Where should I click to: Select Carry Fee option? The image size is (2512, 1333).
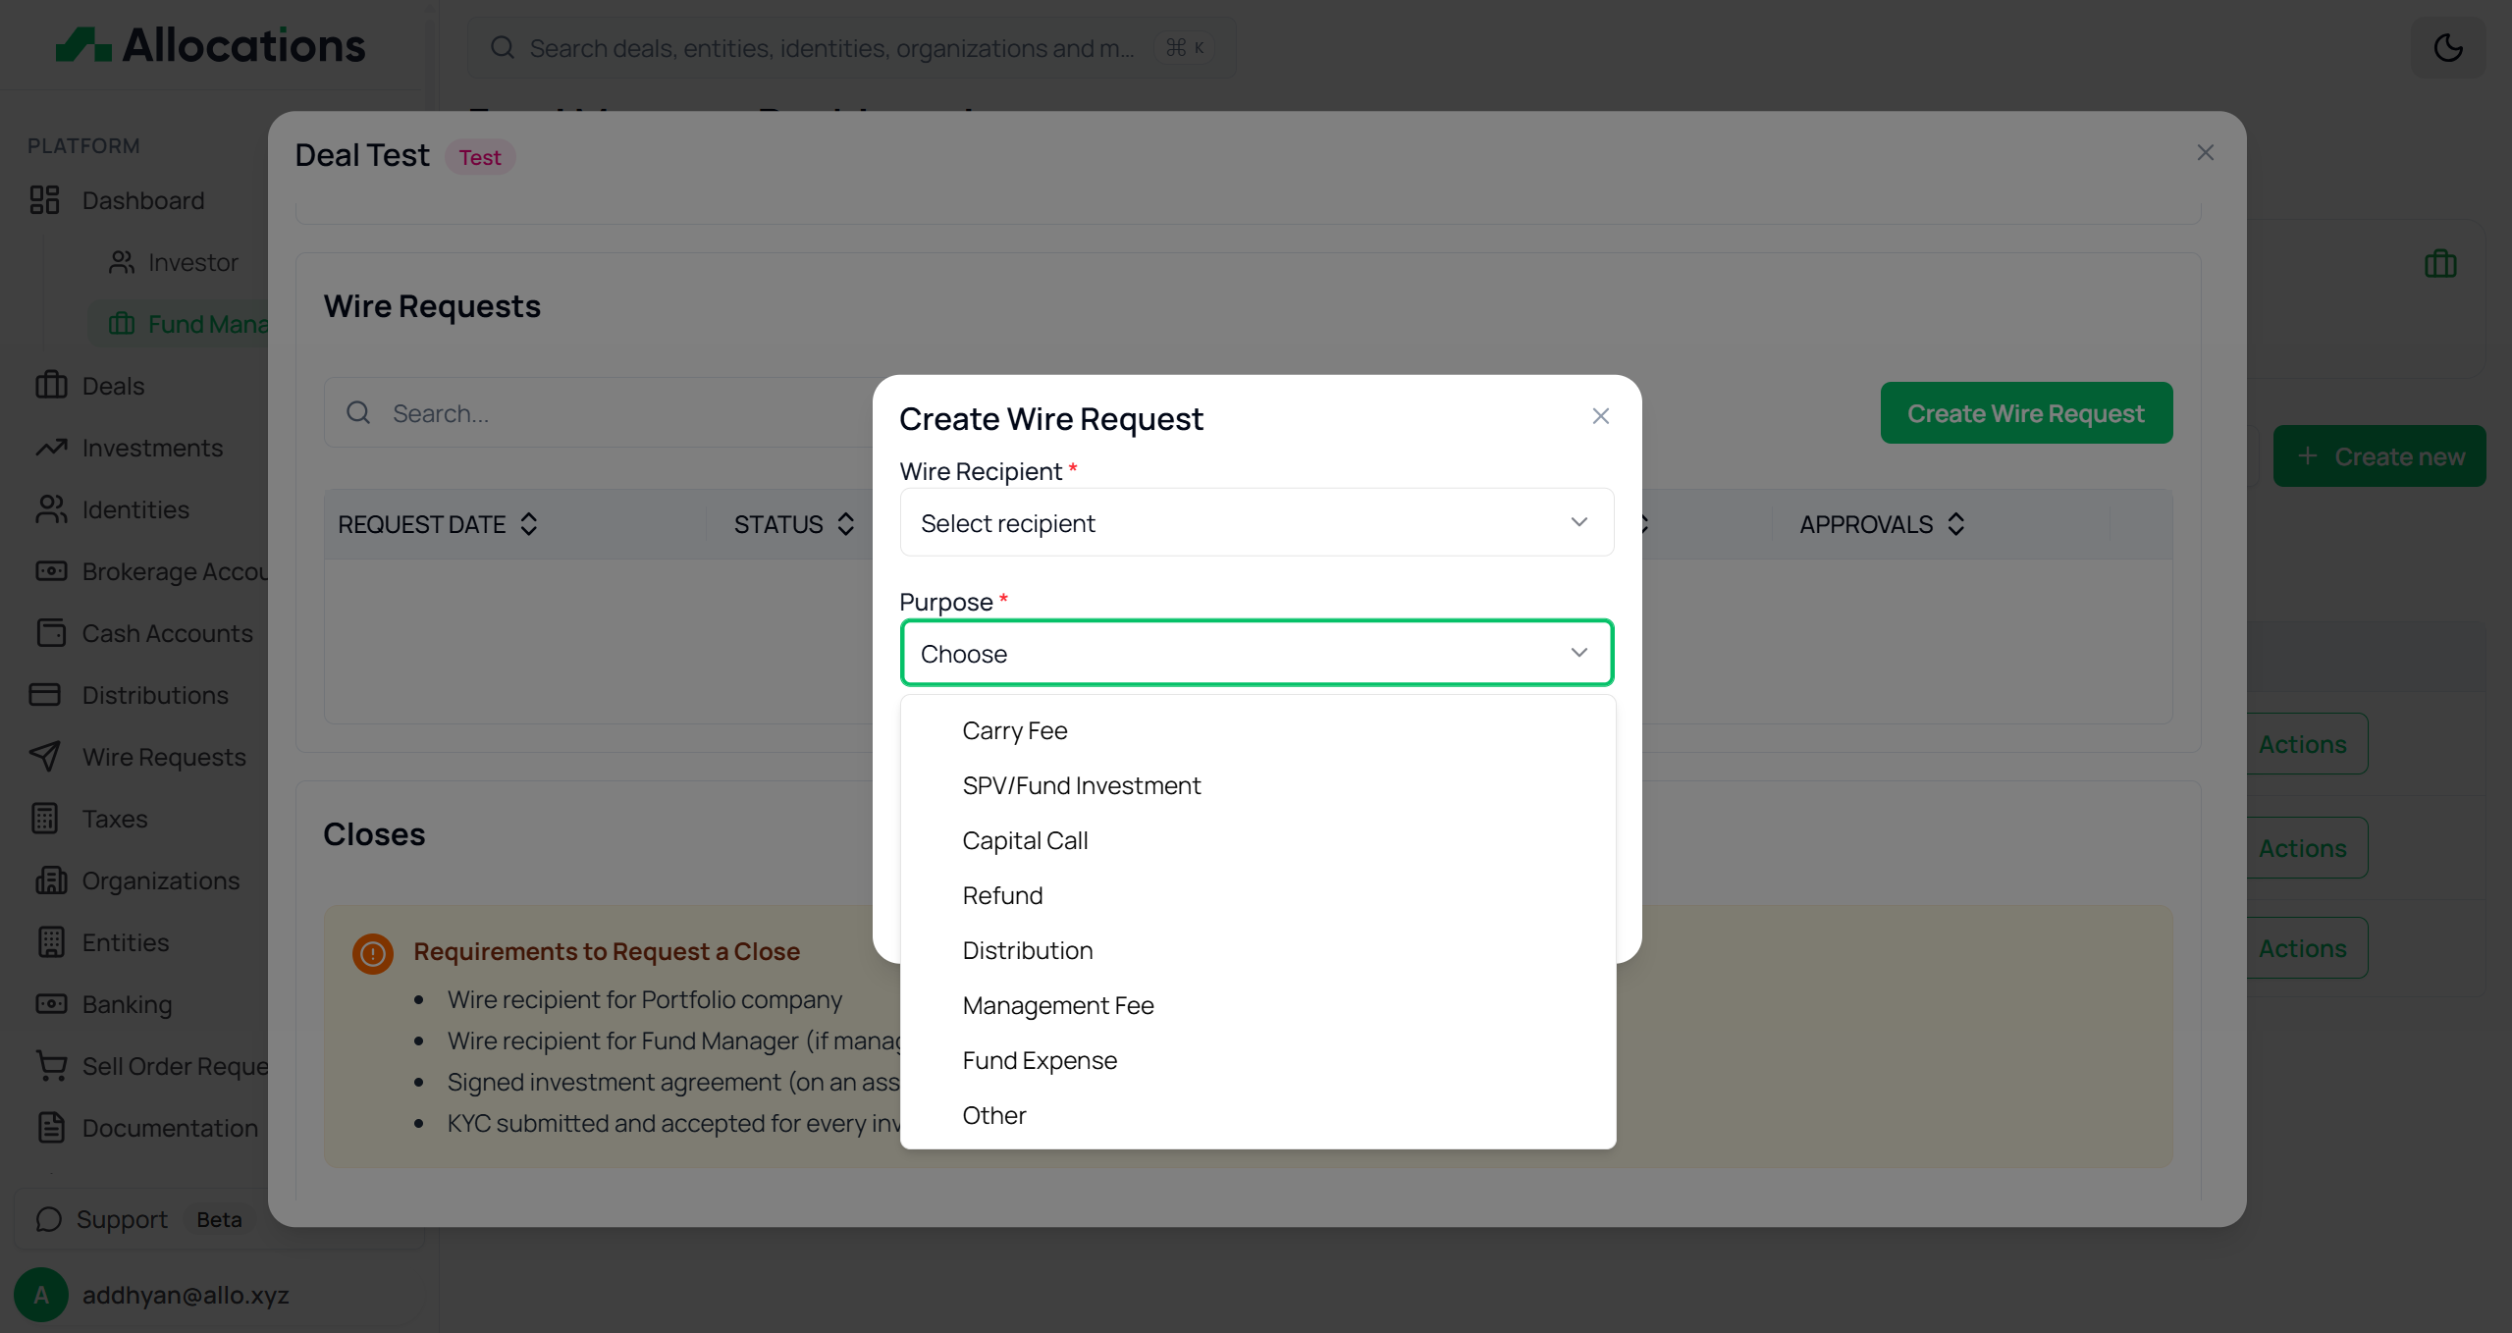point(1014,730)
